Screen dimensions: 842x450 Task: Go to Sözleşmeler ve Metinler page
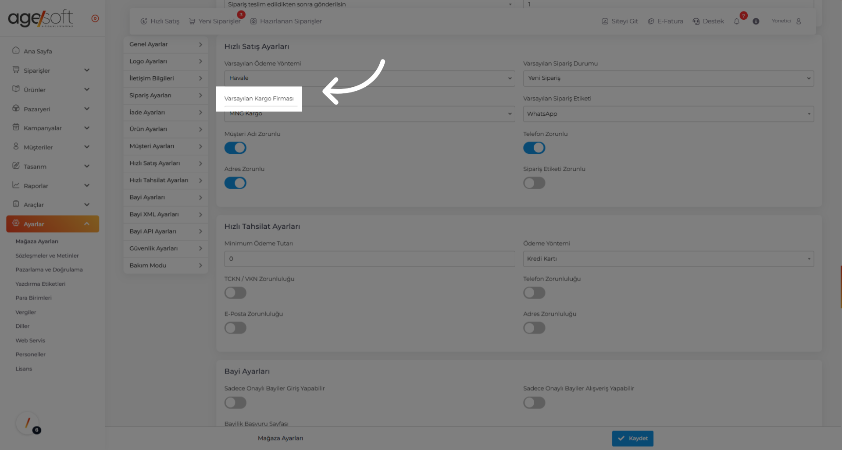coord(47,256)
